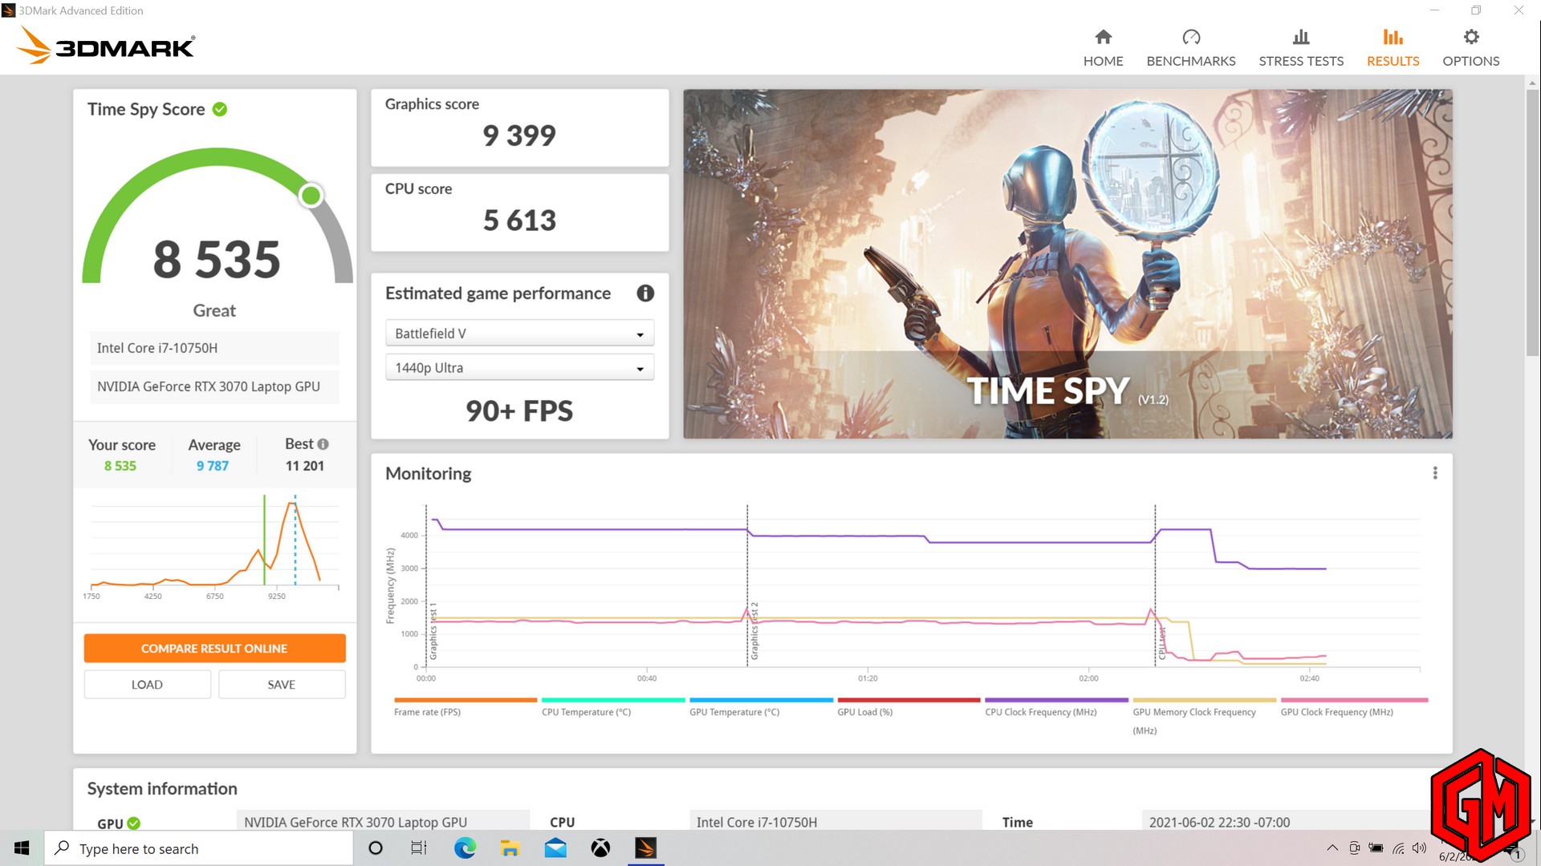
Task: Click the Time Spy artwork image
Action: [1067, 264]
